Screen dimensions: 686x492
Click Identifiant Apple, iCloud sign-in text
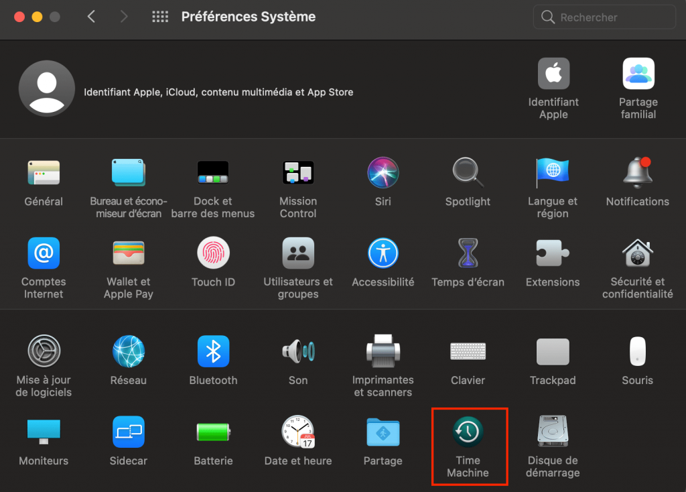coord(218,93)
